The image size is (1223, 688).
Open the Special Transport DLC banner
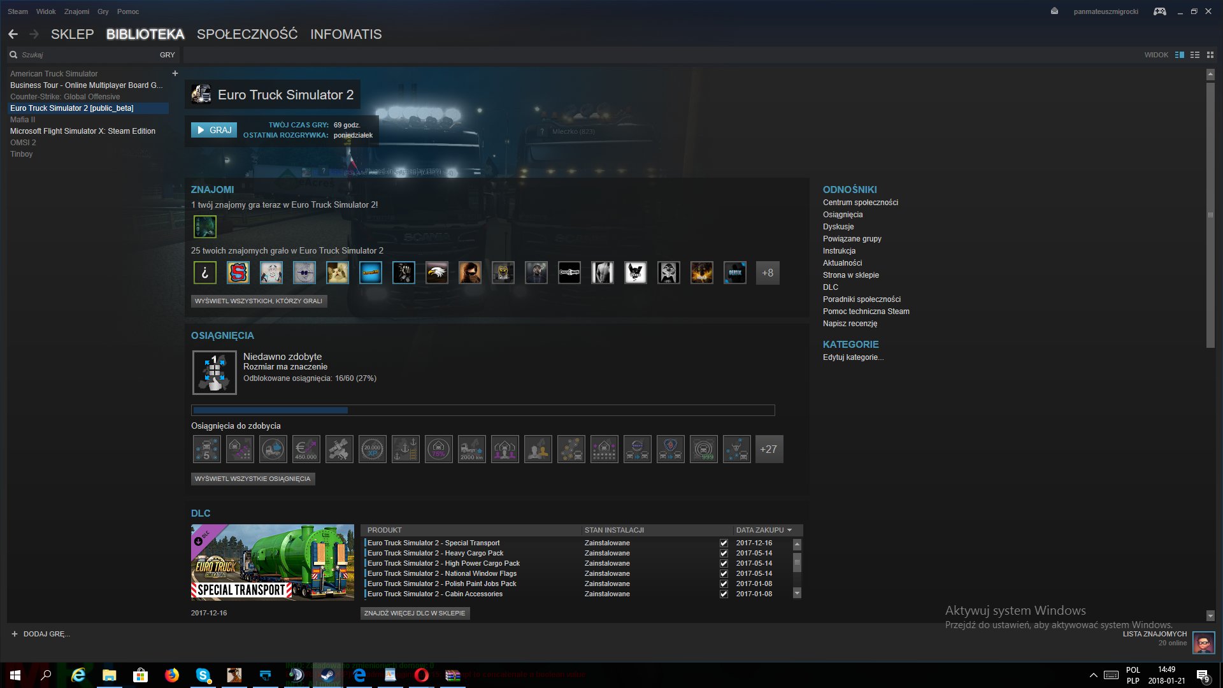click(x=273, y=562)
